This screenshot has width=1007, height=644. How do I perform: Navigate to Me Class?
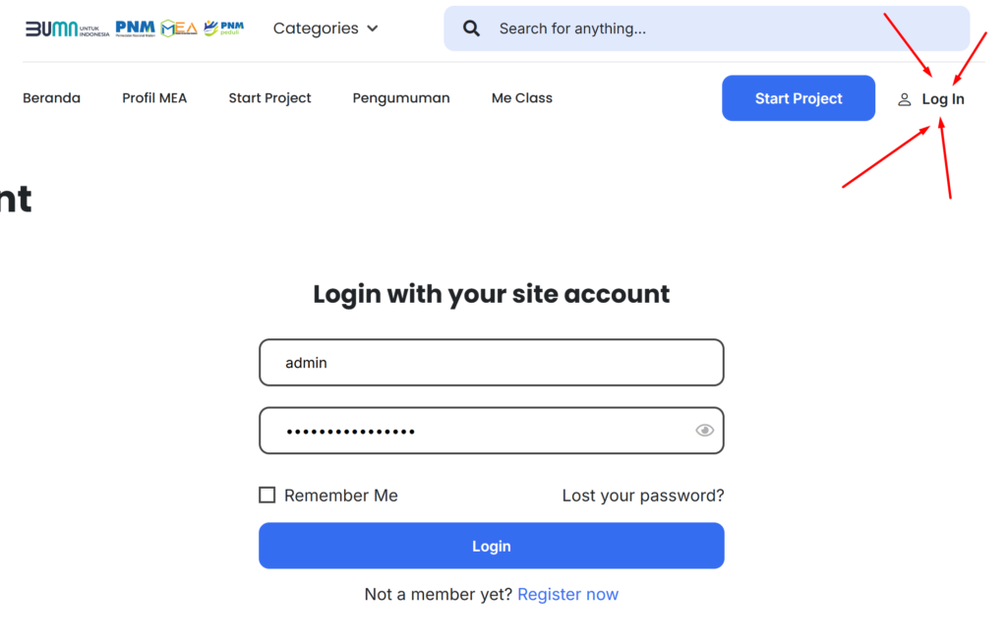pyautogui.click(x=522, y=98)
